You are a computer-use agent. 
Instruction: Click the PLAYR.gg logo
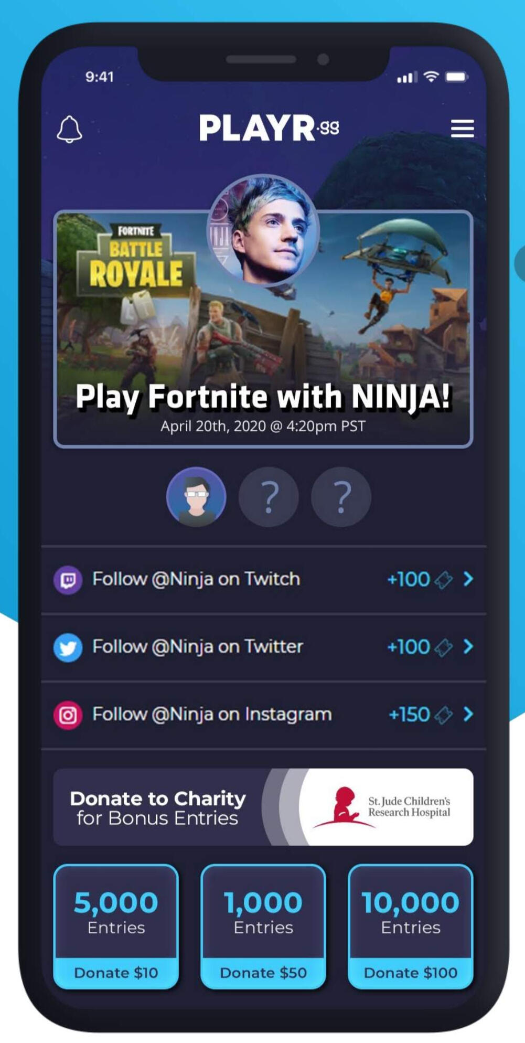(269, 128)
